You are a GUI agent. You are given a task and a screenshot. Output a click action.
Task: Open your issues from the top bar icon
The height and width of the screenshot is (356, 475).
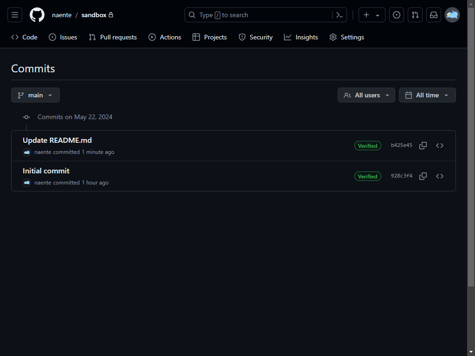(396, 15)
